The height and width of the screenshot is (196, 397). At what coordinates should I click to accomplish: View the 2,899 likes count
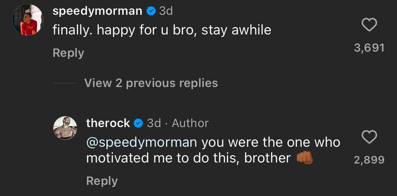[x=369, y=160]
